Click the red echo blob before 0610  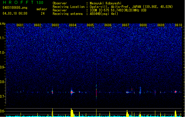click(176, 92)
